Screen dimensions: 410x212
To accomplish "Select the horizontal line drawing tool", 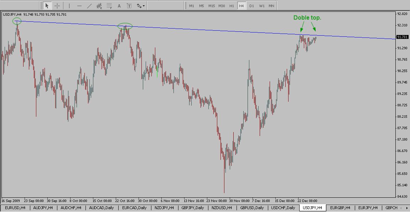I will [79, 6].
